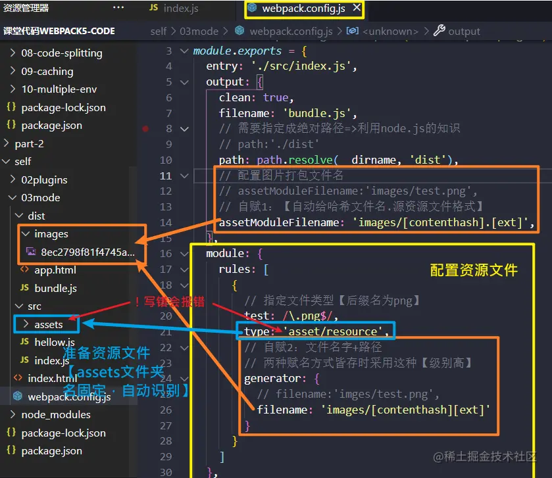Click line number 27 in gutter

point(166,426)
